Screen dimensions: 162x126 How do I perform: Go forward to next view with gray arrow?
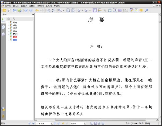(x=42, y=10)
